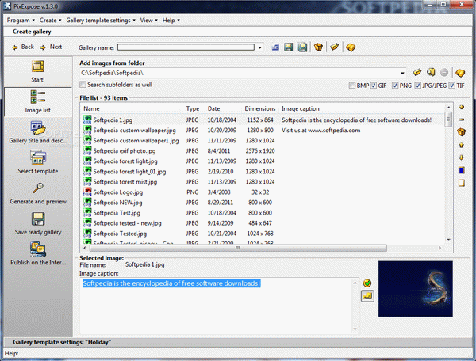The width and height of the screenshot is (476, 361).
Task: Sort file list by Name column
Action: (x=132, y=108)
